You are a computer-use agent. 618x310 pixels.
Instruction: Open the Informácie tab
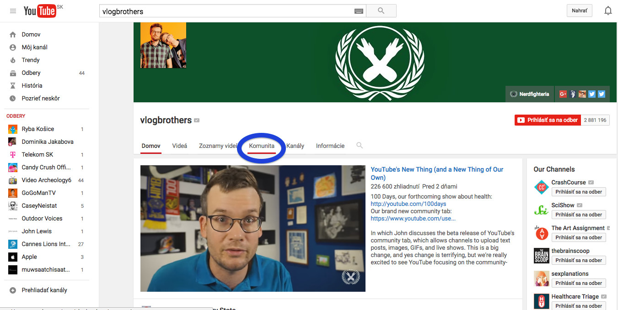point(330,146)
